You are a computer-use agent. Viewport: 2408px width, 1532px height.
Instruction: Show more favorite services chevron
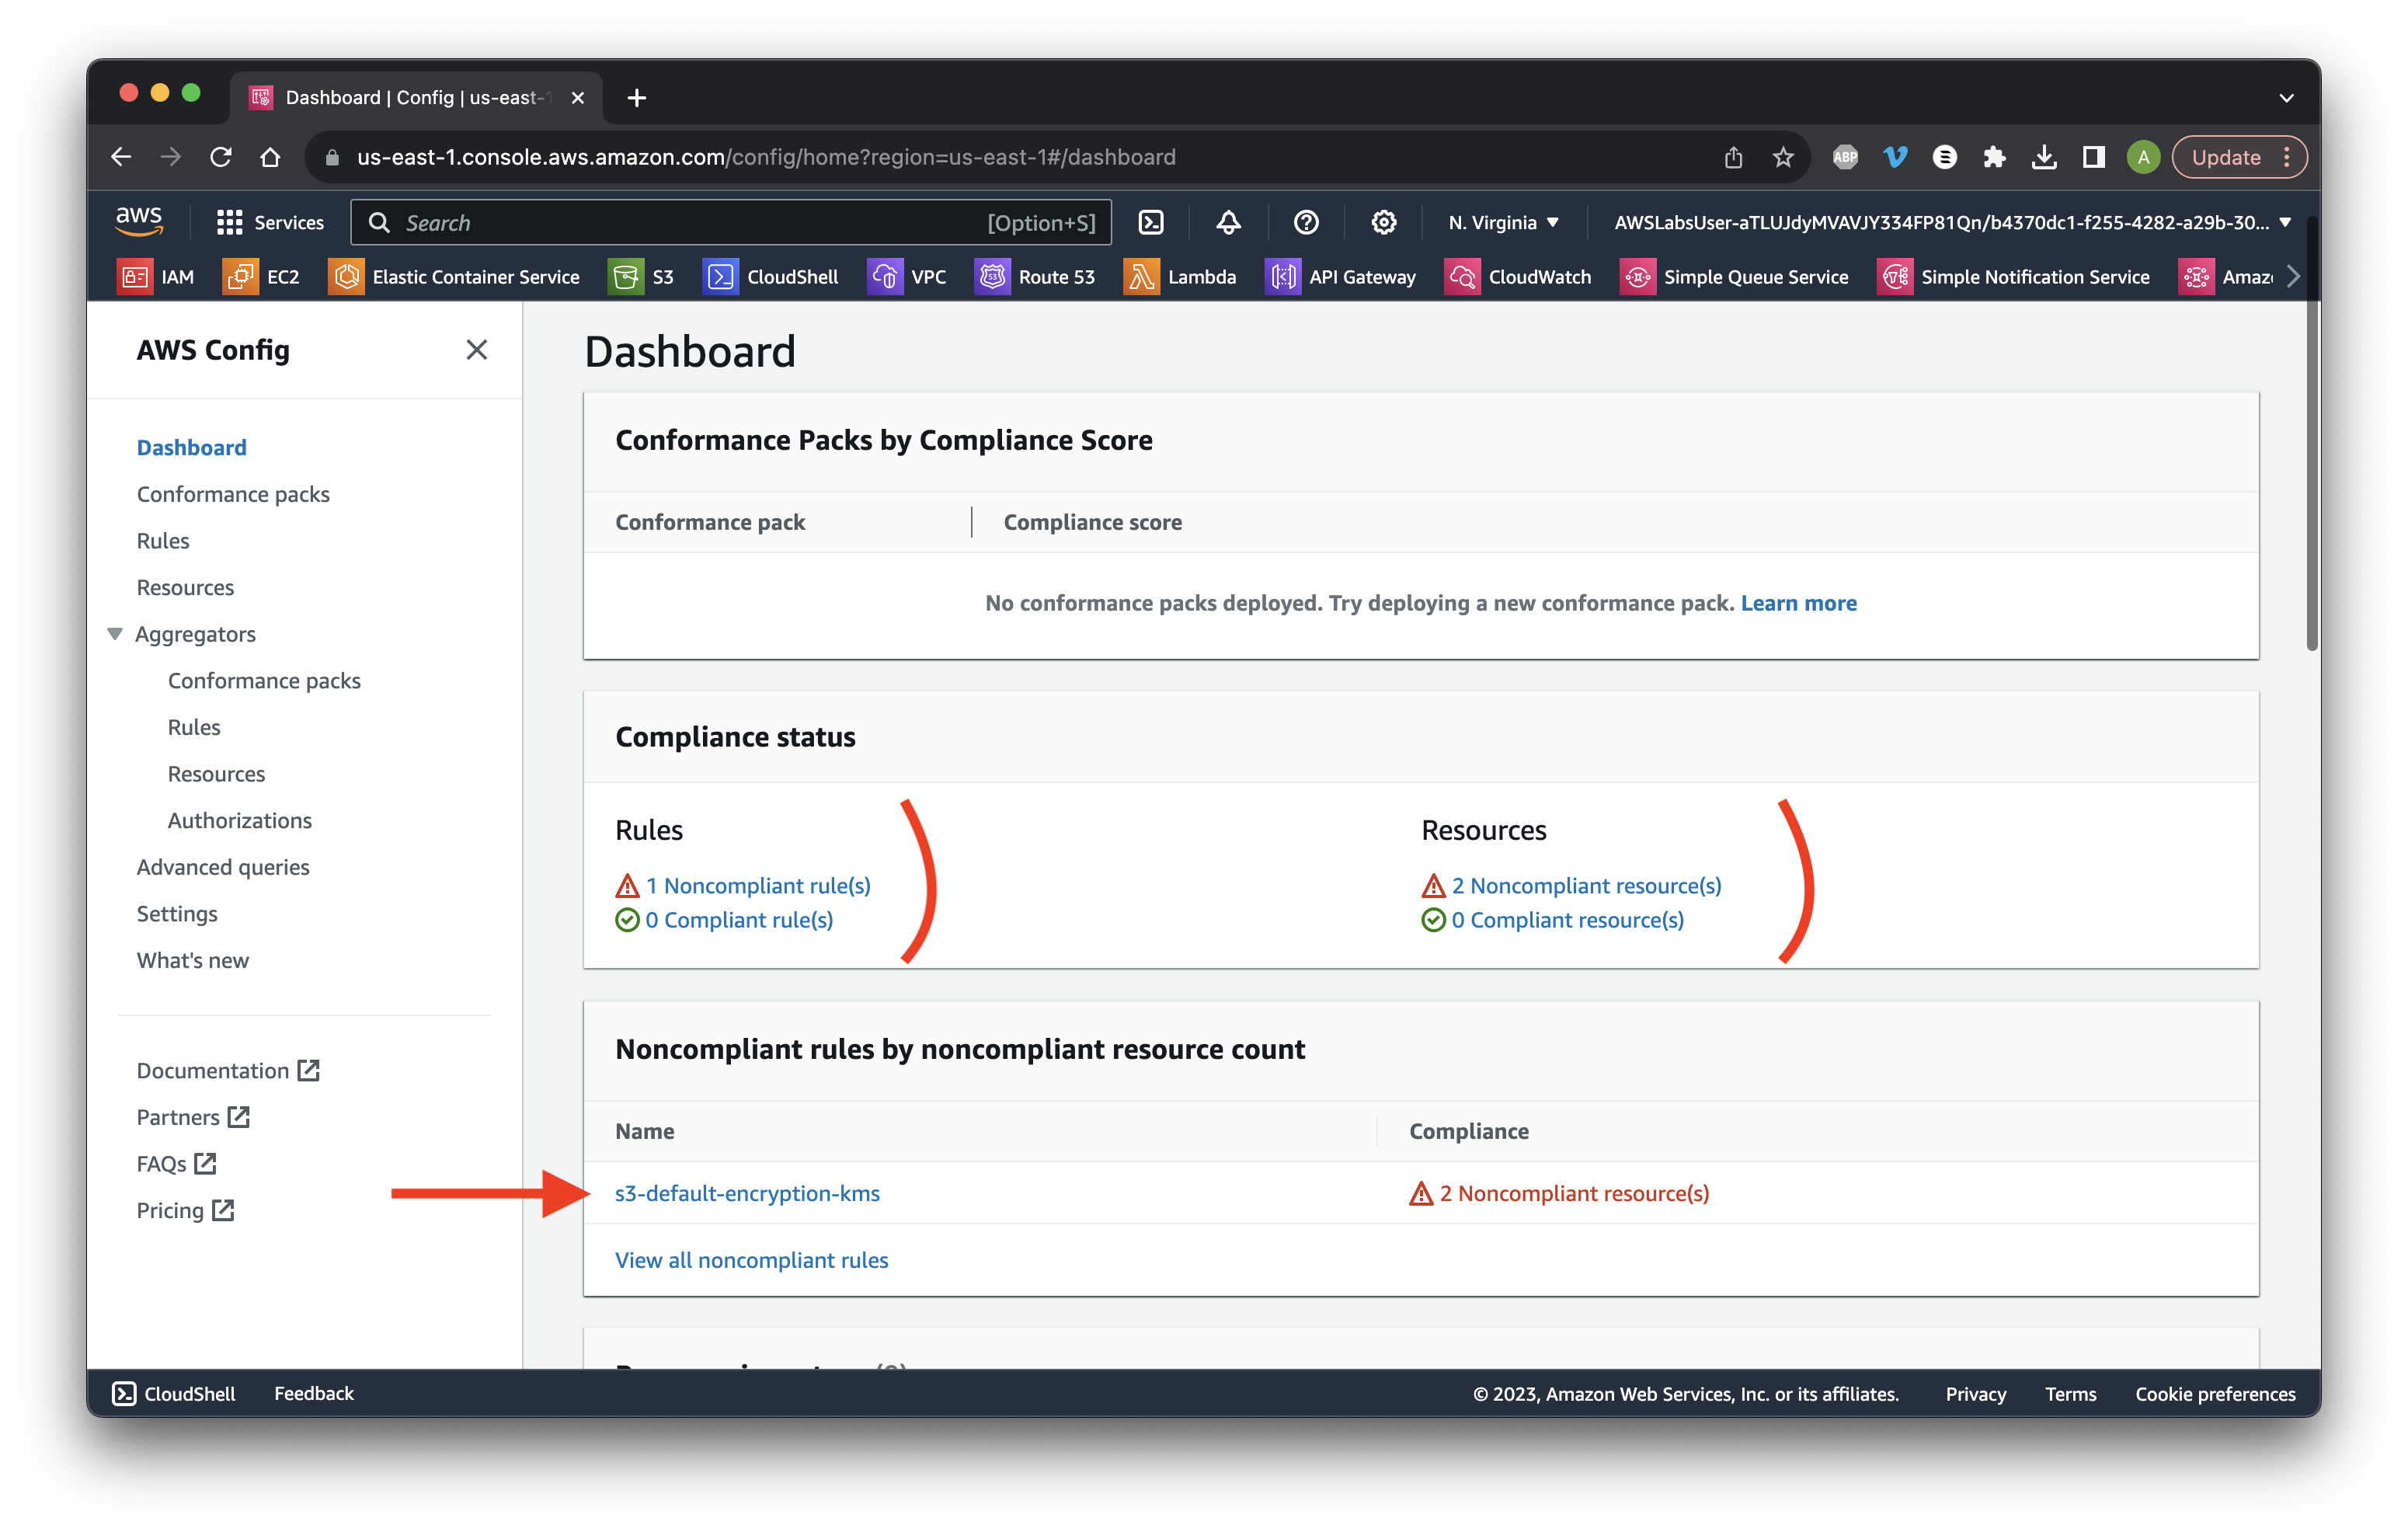2293,277
